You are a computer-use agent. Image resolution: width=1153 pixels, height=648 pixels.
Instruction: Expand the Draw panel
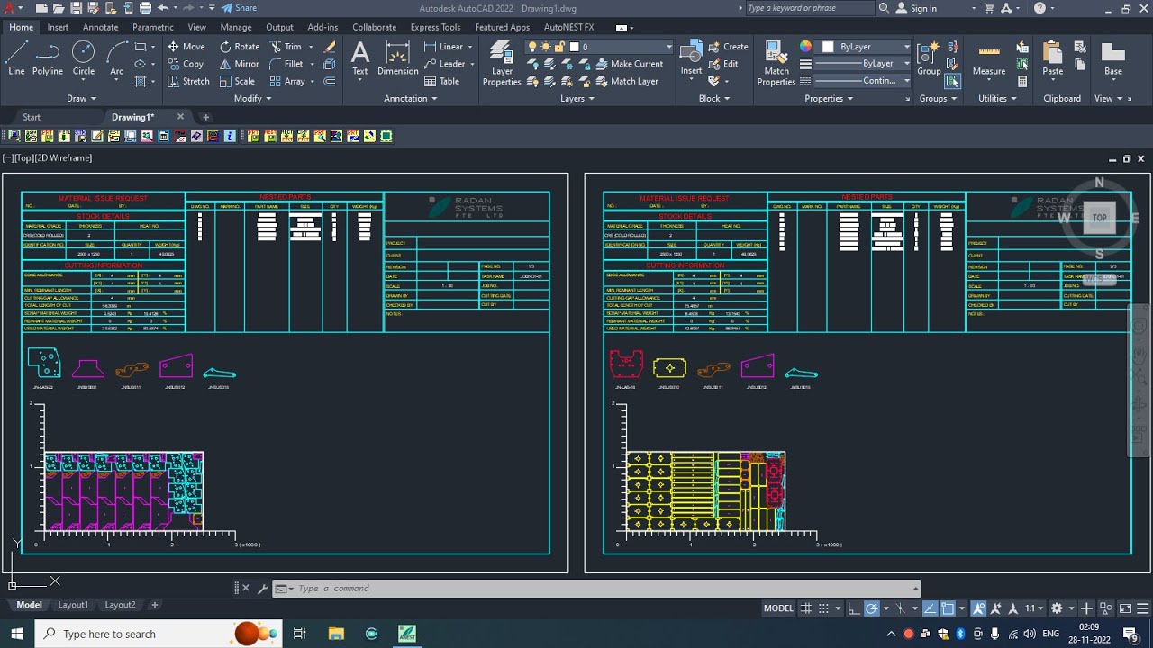pyautogui.click(x=81, y=99)
